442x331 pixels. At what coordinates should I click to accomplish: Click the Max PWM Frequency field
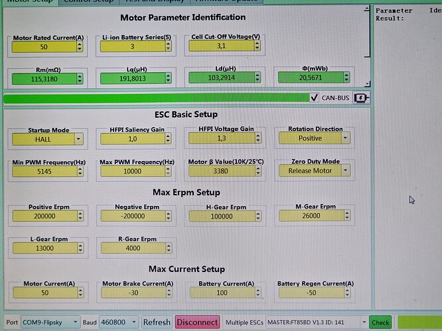point(133,171)
